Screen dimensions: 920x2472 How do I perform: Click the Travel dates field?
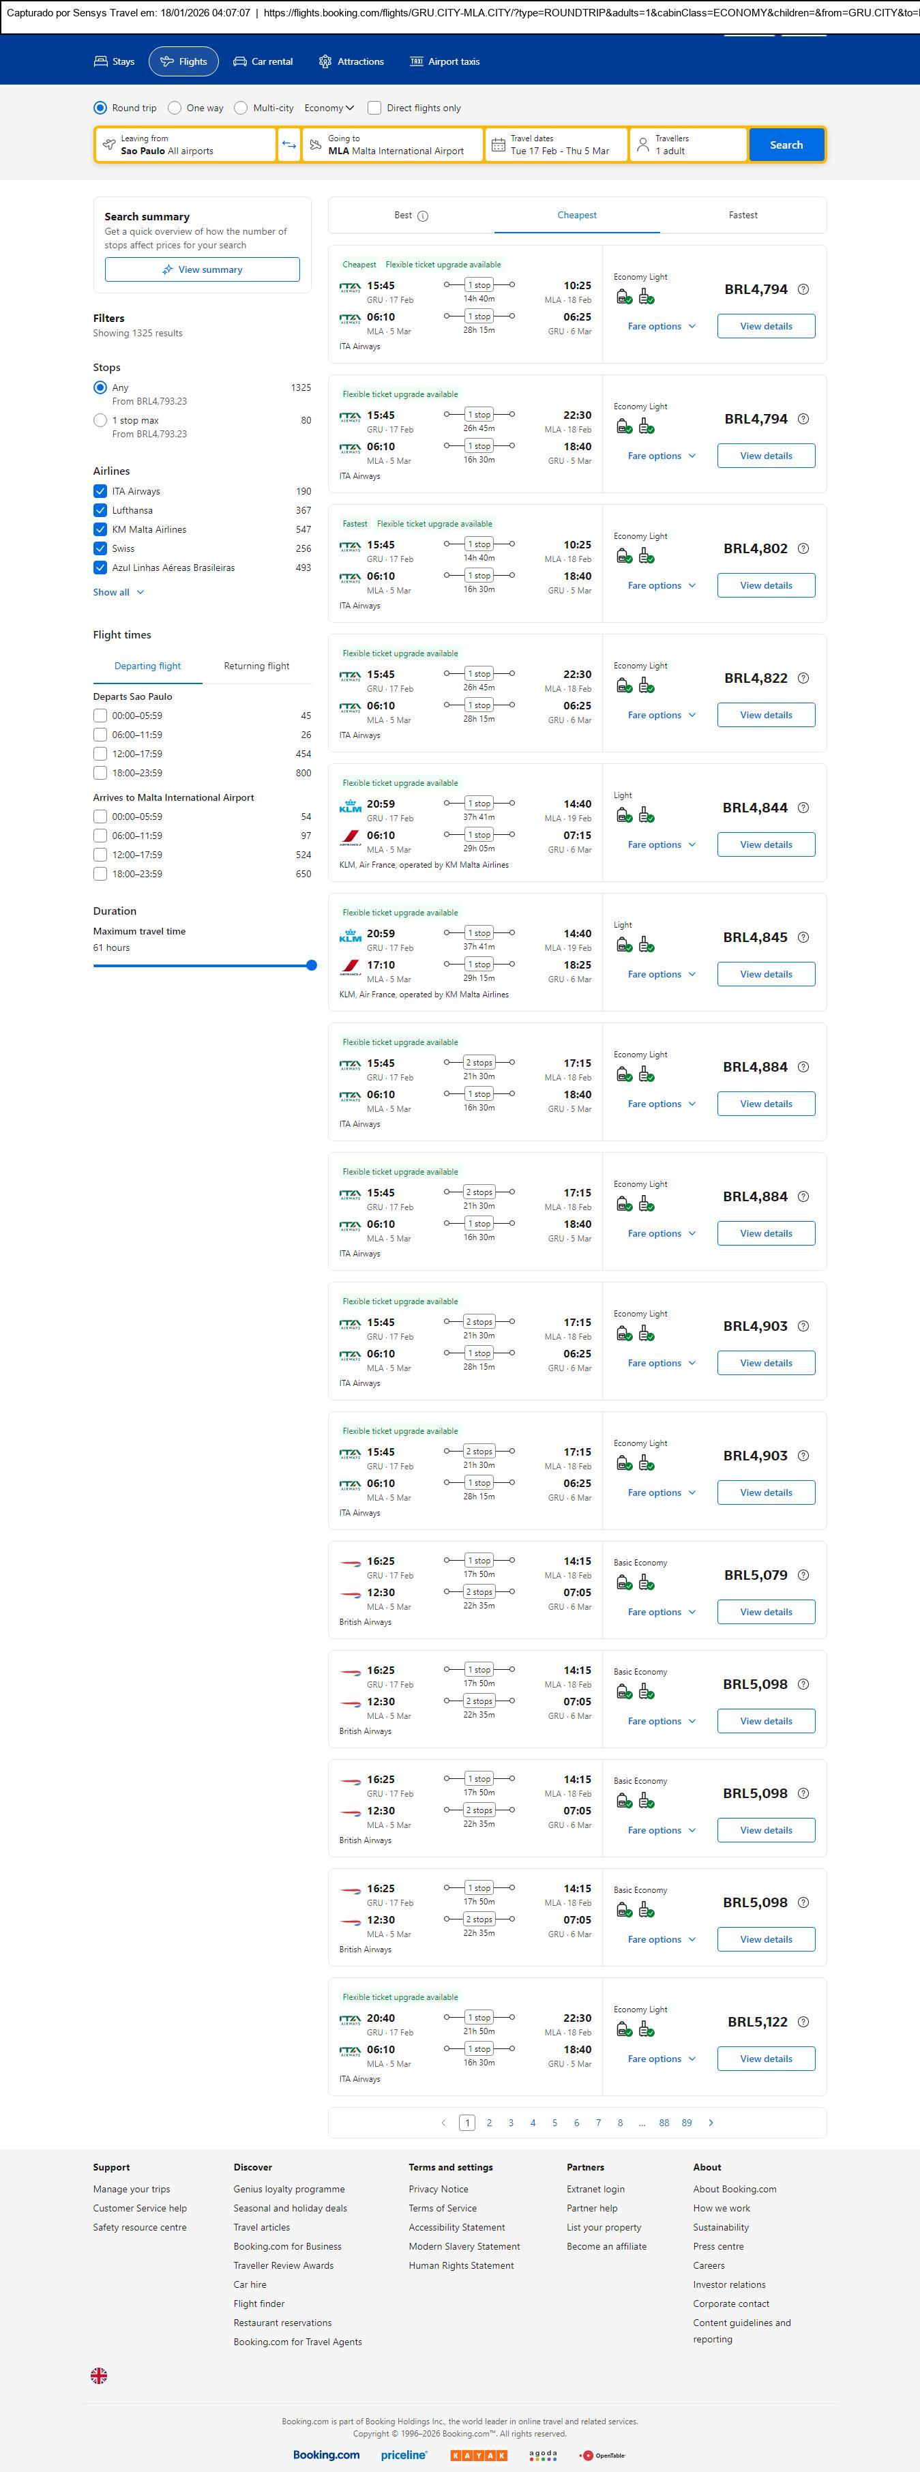(557, 145)
